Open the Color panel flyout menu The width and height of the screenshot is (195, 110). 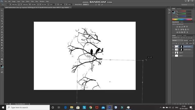(194, 9)
